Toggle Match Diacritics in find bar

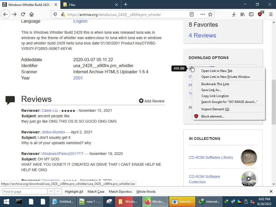(x=120, y=192)
